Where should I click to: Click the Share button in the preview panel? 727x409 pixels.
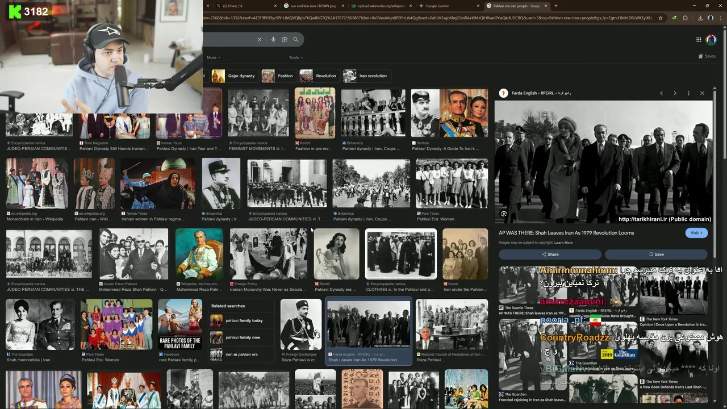pyautogui.click(x=550, y=254)
